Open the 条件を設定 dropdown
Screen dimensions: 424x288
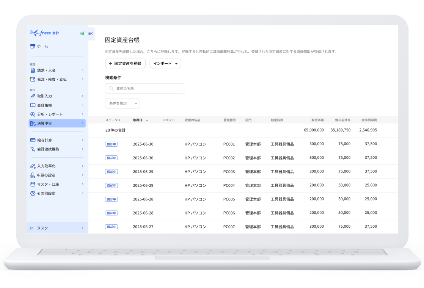pyautogui.click(x=122, y=103)
